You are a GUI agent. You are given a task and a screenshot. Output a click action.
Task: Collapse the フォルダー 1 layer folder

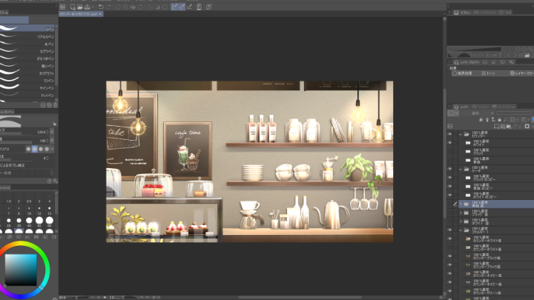461,230
